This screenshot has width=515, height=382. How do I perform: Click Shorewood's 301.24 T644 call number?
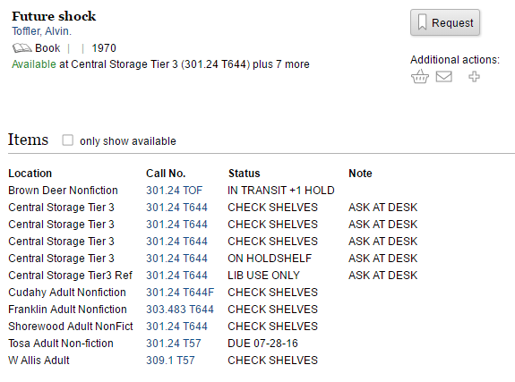tap(176, 327)
